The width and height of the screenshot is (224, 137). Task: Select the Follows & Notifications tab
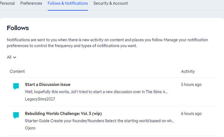pos(68,3)
